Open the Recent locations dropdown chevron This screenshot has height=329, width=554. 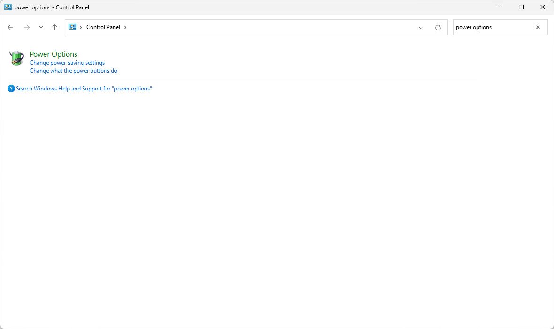tap(41, 27)
